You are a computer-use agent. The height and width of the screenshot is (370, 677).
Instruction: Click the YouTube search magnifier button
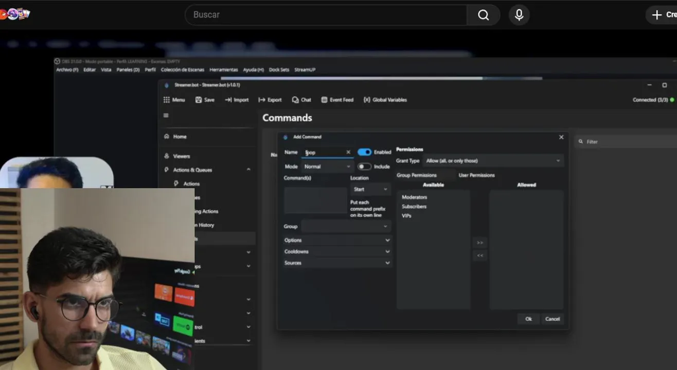pyautogui.click(x=483, y=15)
